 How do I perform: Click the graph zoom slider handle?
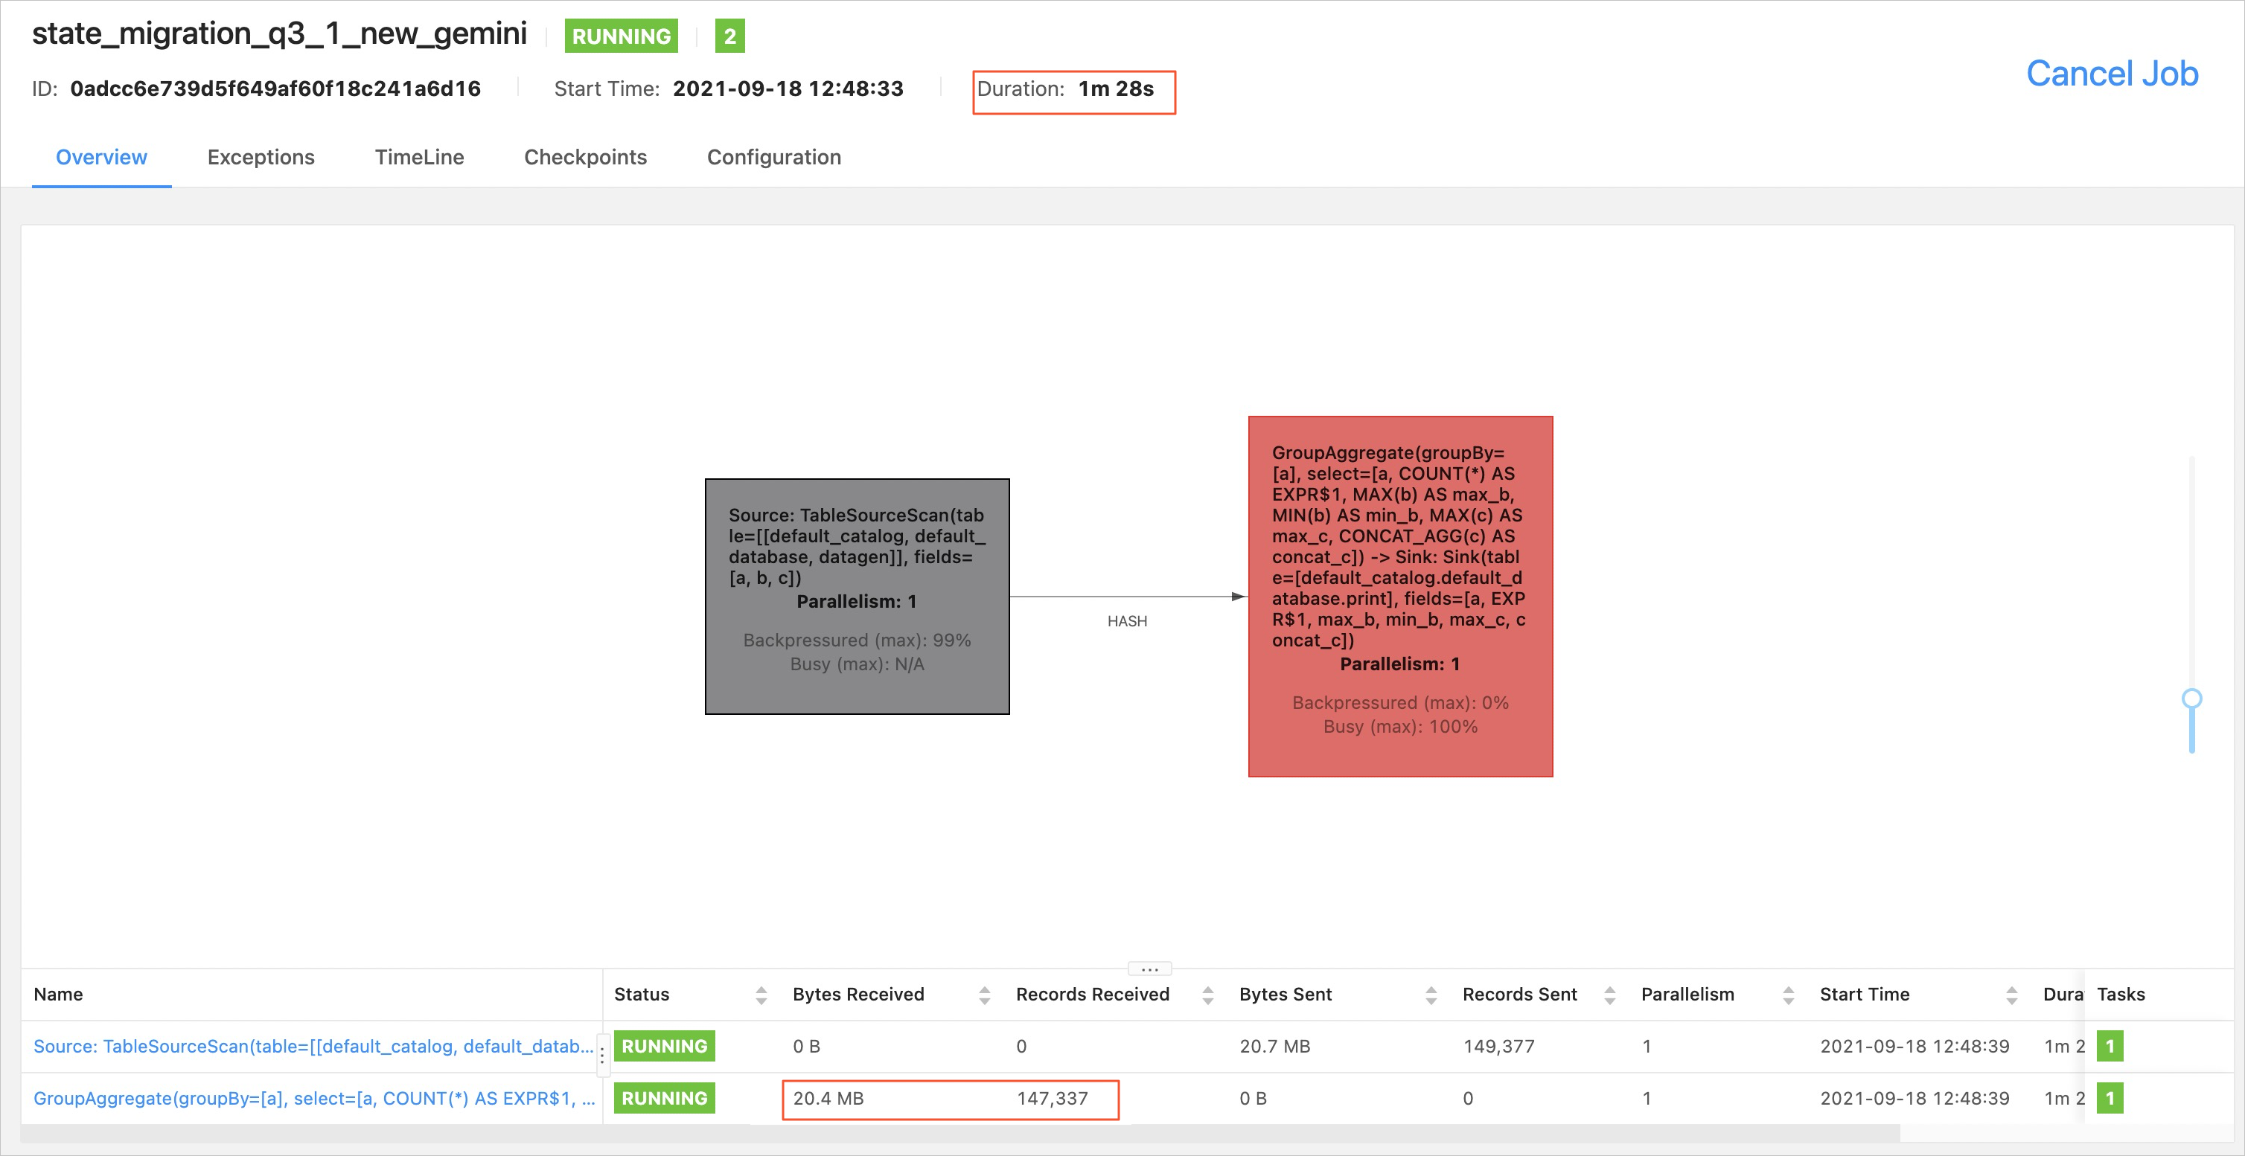coord(2191,699)
